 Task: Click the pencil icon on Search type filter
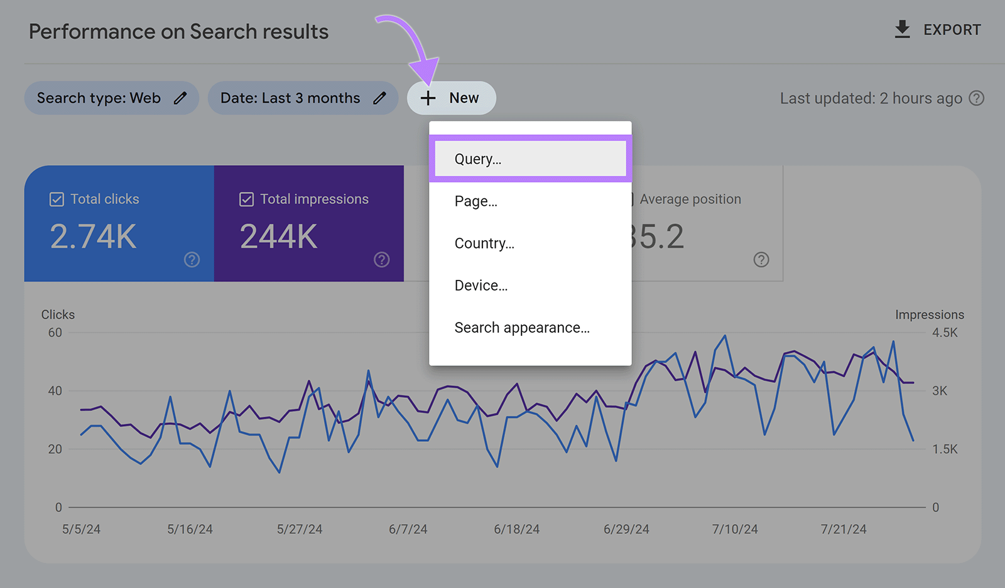pyautogui.click(x=180, y=98)
